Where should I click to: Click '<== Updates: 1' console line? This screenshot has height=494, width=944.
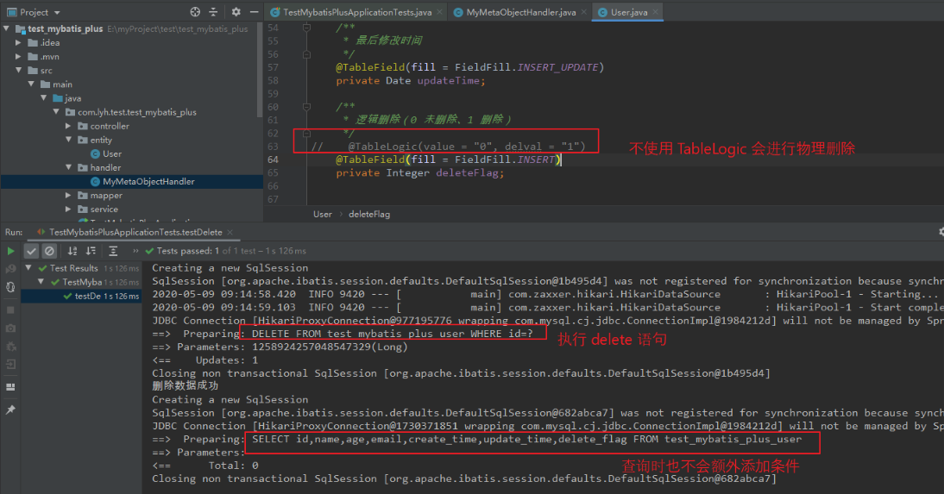[205, 360]
